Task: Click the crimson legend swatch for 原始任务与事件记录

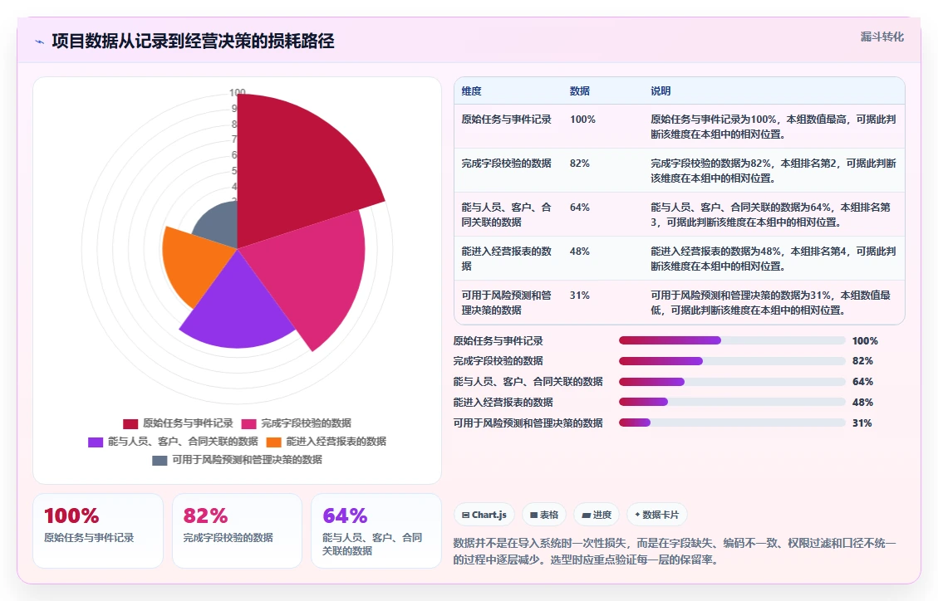Action: (130, 424)
